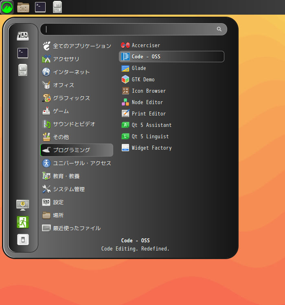This screenshot has height=305, width=285.
Task: Choose システム管理 category
Action: (77, 189)
